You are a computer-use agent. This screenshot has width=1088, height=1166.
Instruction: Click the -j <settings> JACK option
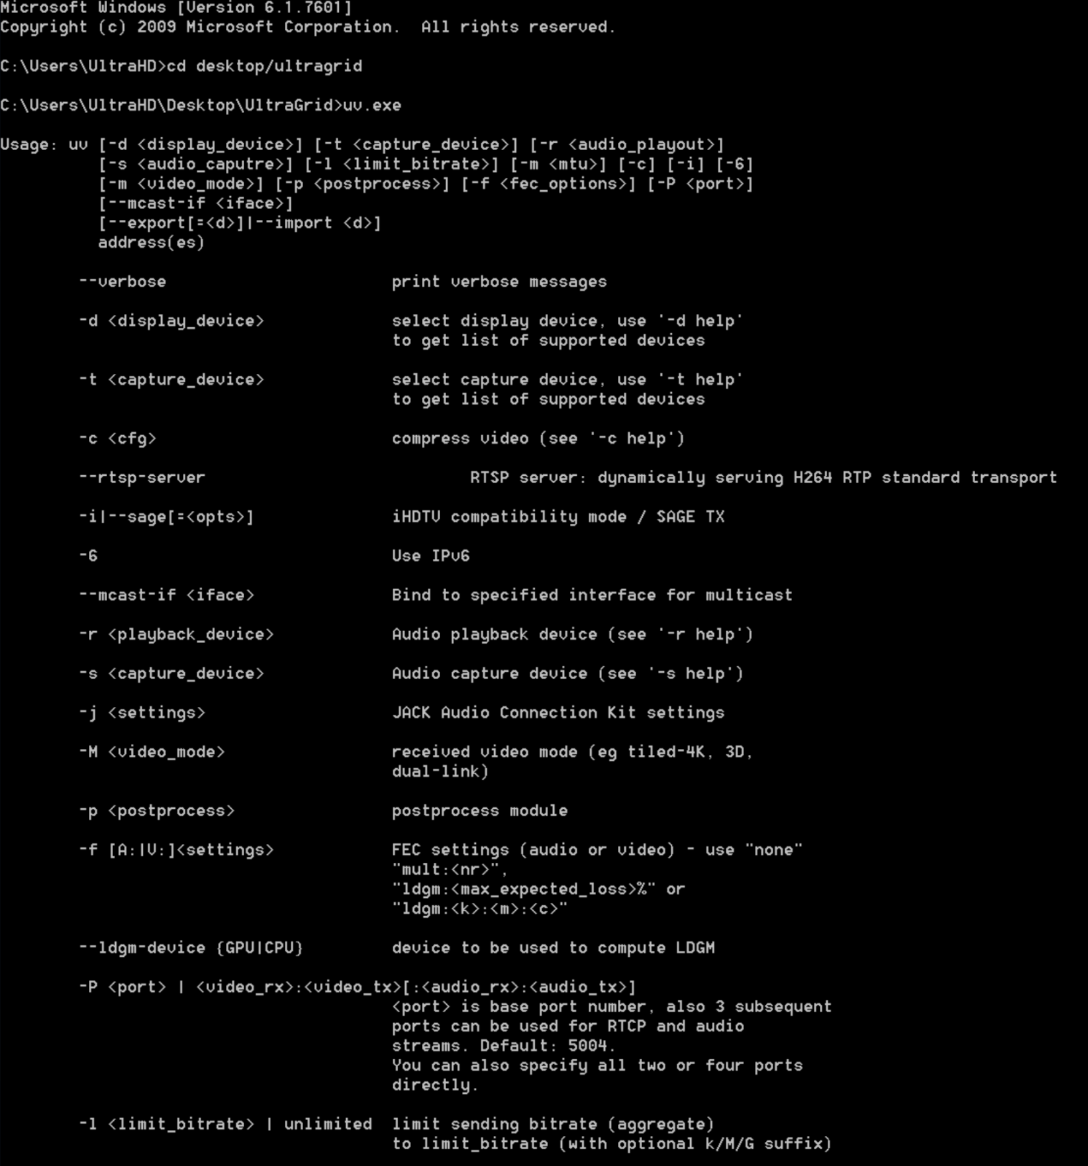tap(142, 713)
